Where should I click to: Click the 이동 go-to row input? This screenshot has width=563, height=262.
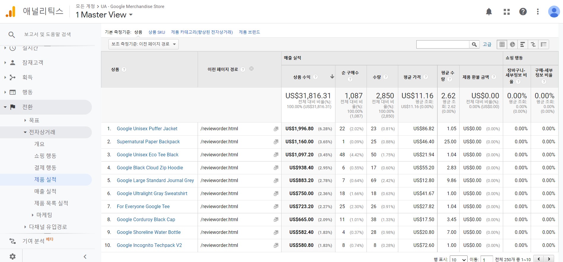pyautogui.click(x=487, y=260)
